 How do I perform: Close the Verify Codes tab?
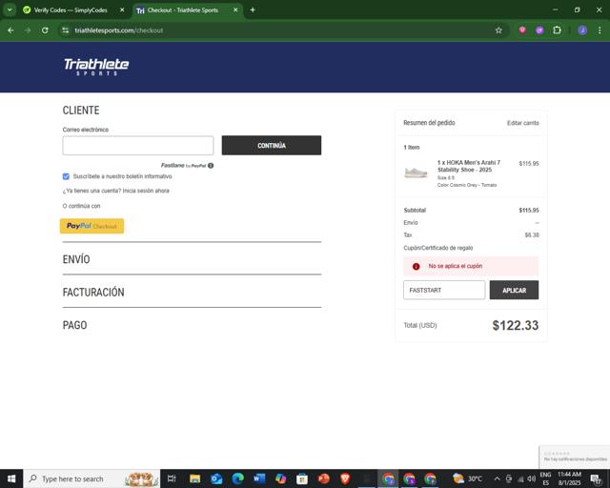pyautogui.click(x=122, y=10)
